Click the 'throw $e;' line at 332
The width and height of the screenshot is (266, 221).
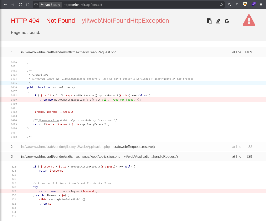point(46,204)
